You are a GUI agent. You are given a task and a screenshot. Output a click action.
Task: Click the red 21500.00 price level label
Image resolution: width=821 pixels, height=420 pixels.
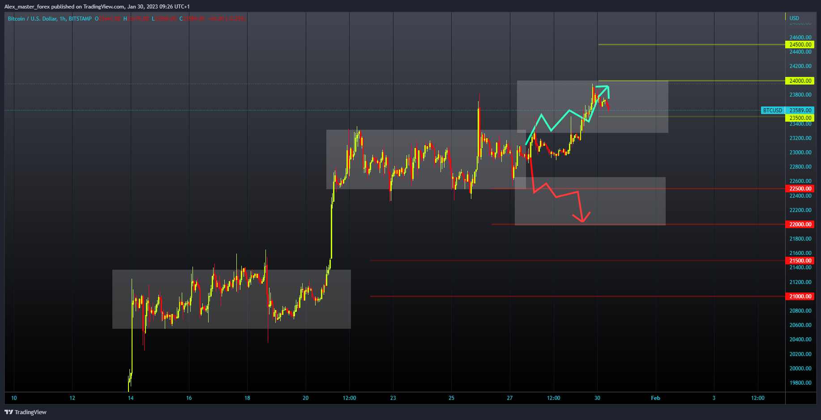point(800,261)
